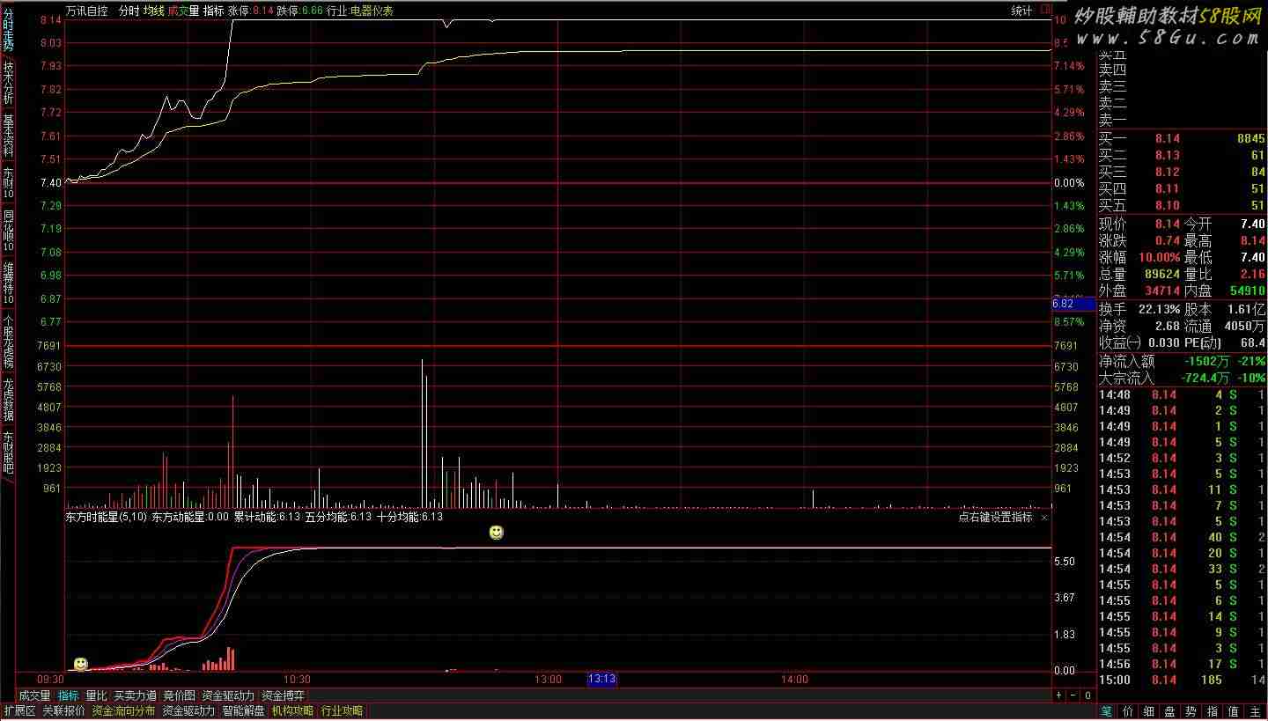Viewport: 1268px width, 721px height.
Task: Click the 大宗流入 value -724.4万
Action: [1205, 378]
